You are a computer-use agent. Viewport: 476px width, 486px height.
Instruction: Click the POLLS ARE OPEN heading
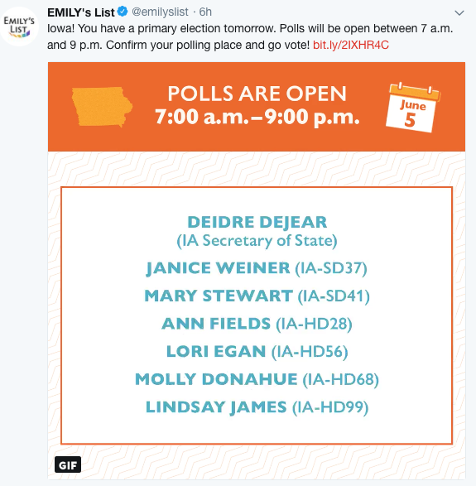click(257, 94)
